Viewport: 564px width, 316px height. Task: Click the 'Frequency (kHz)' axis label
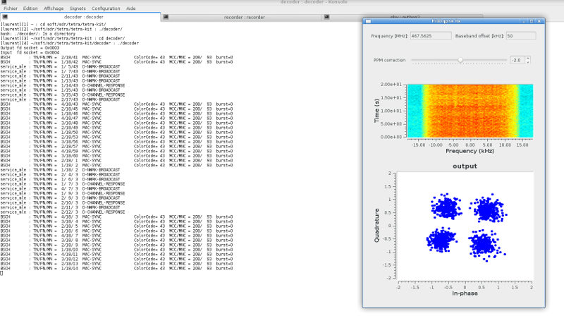click(470, 151)
